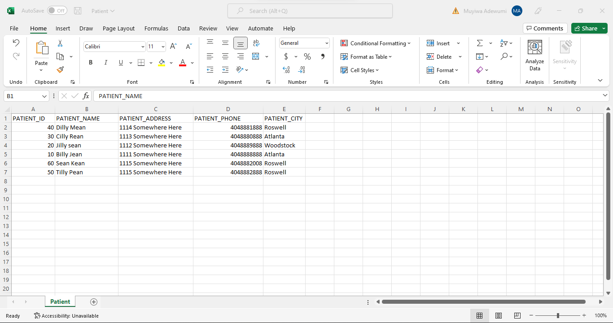Click the Decrease Indent icon
This screenshot has height=323, width=613.
210,70
